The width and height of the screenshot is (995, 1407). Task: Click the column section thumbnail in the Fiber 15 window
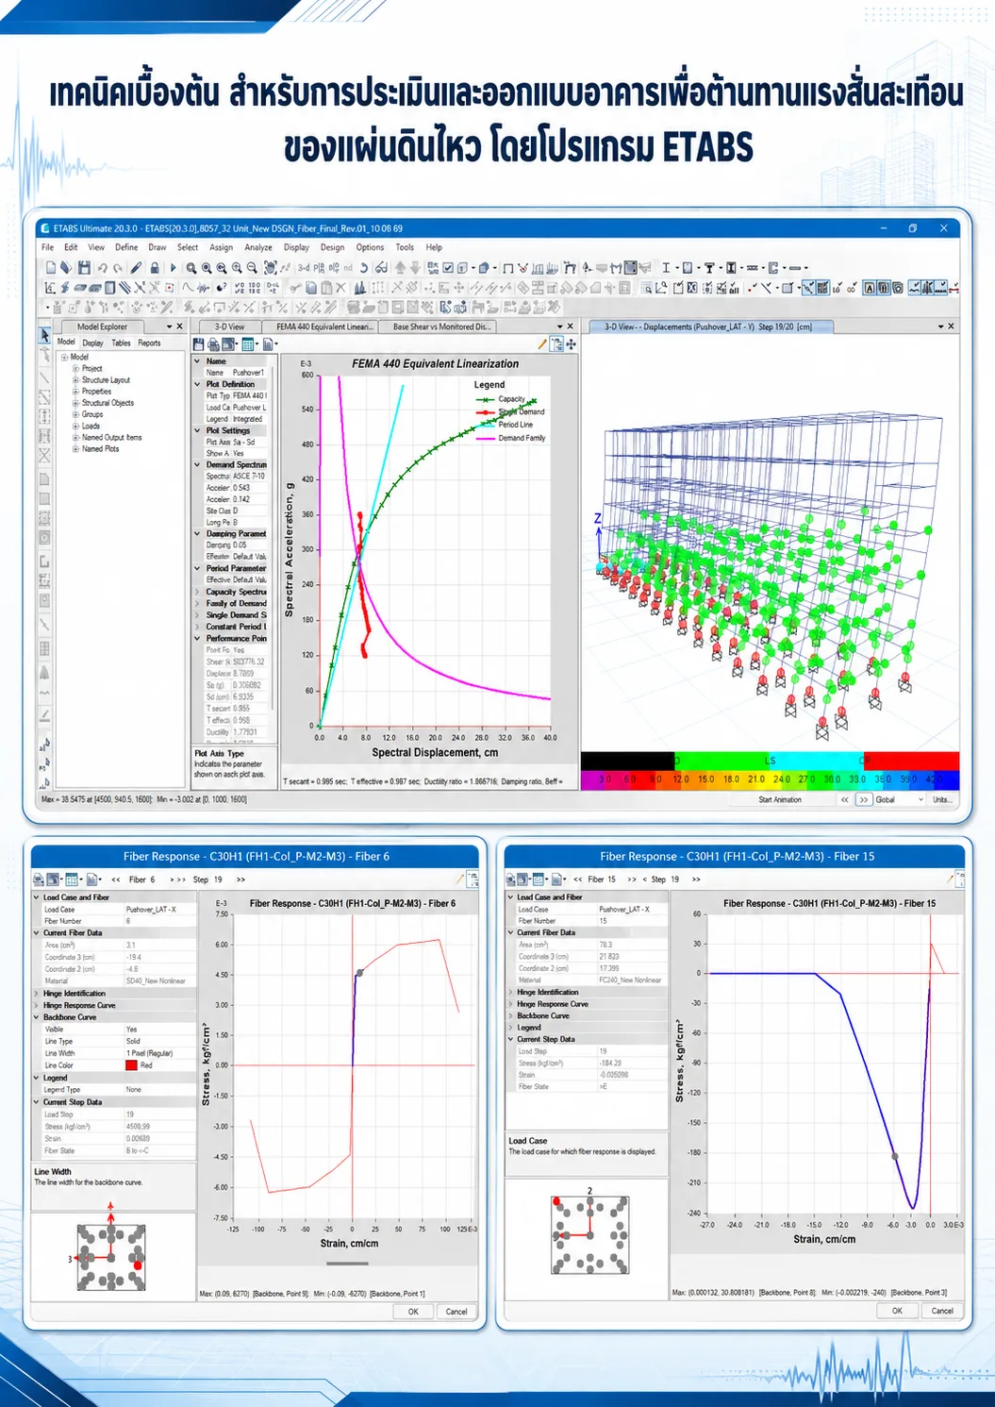(589, 1235)
